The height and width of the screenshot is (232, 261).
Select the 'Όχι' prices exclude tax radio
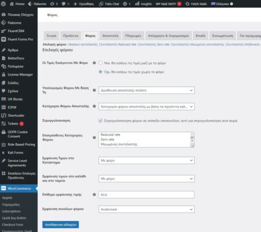(100, 72)
